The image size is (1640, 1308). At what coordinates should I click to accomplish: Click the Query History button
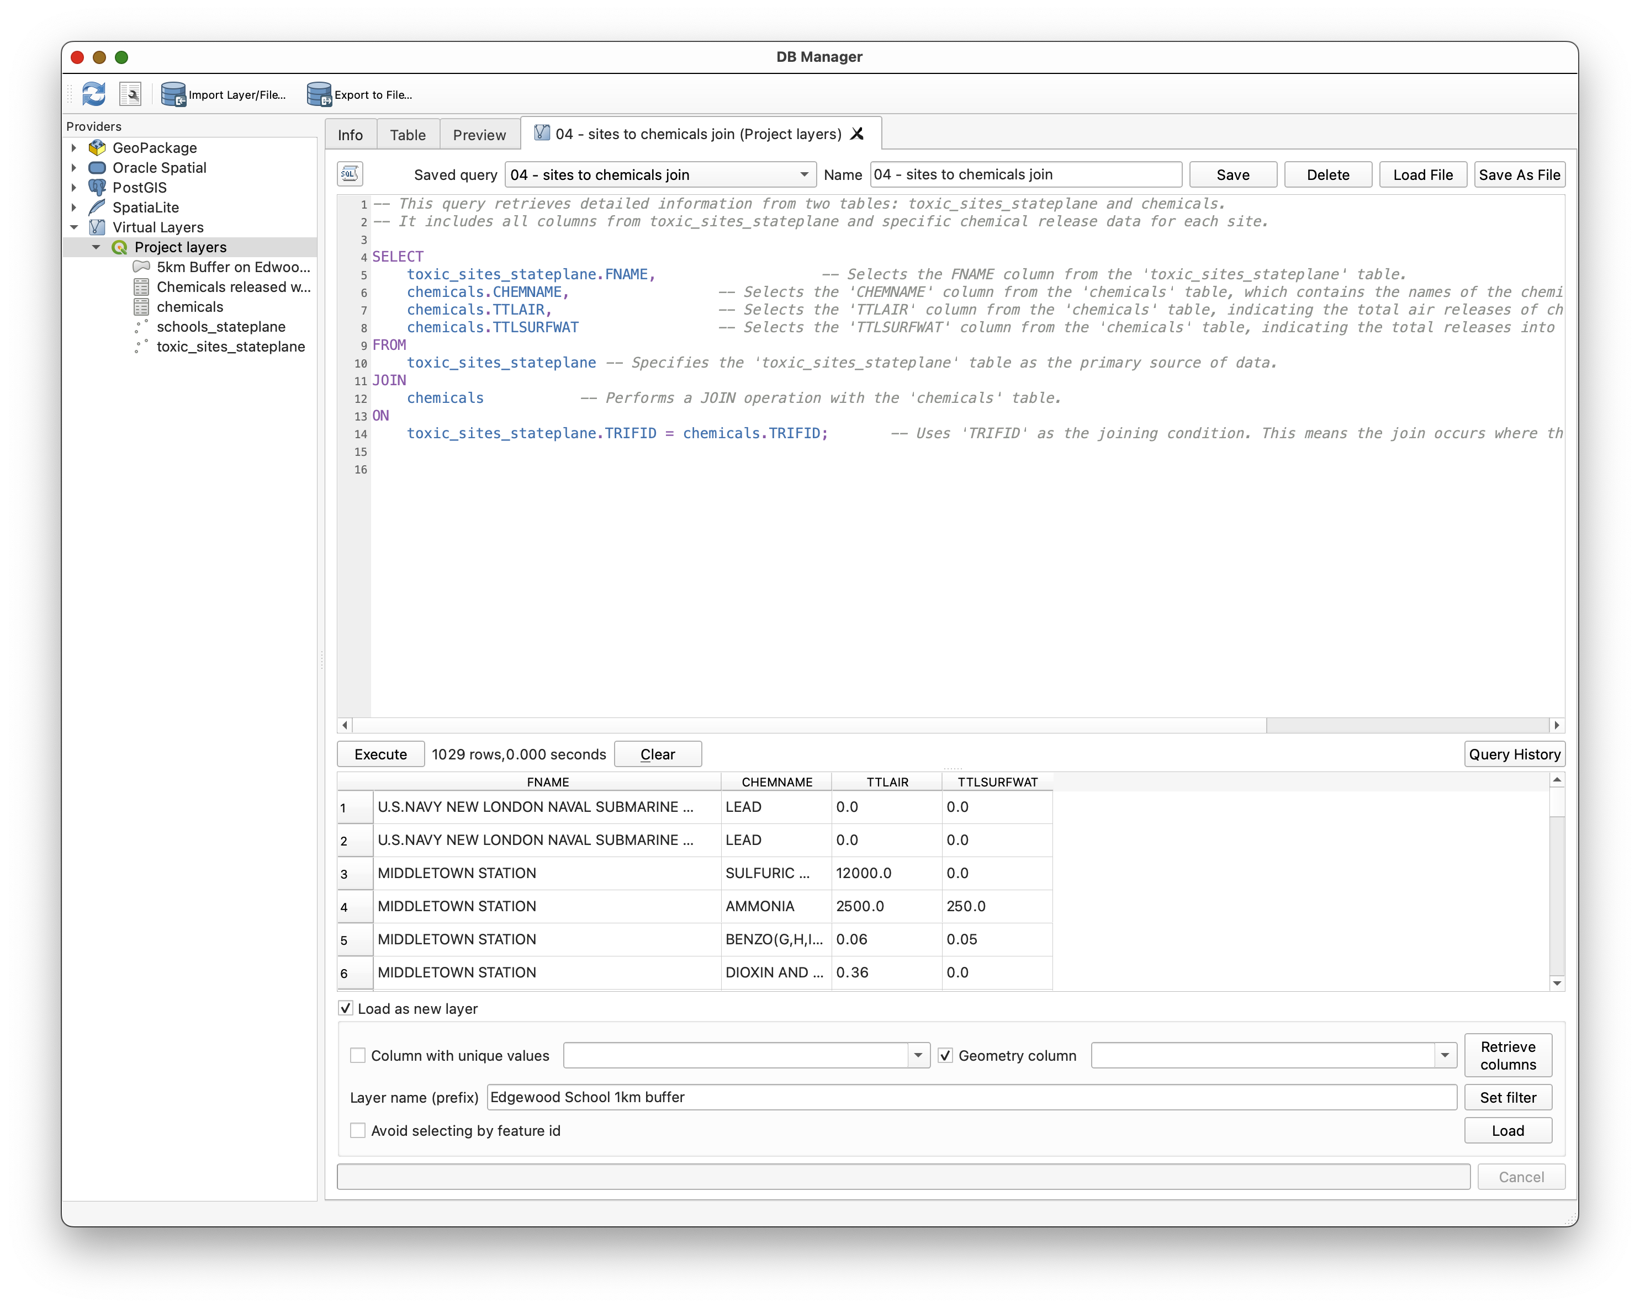click(1514, 754)
